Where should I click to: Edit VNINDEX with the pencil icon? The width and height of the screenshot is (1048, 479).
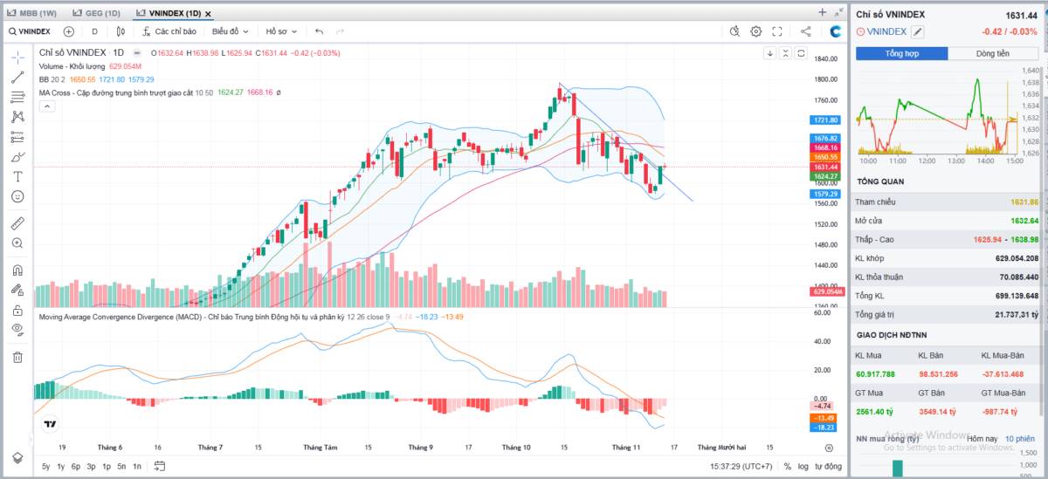tap(918, 31)
